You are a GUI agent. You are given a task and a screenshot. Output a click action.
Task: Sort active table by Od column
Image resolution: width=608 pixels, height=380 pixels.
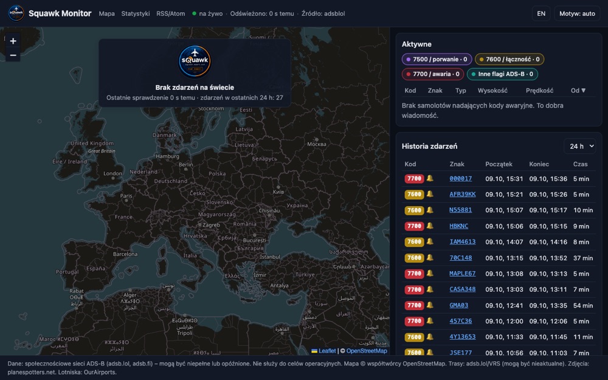578,91
